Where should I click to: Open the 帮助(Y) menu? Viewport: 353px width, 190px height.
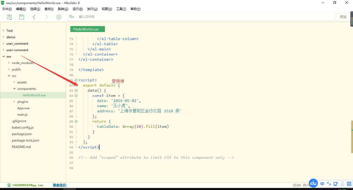pyautogui.click(x=135, y=9)
